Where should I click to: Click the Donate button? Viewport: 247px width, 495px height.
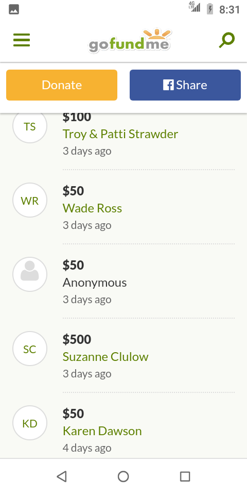tap(62, 85)
